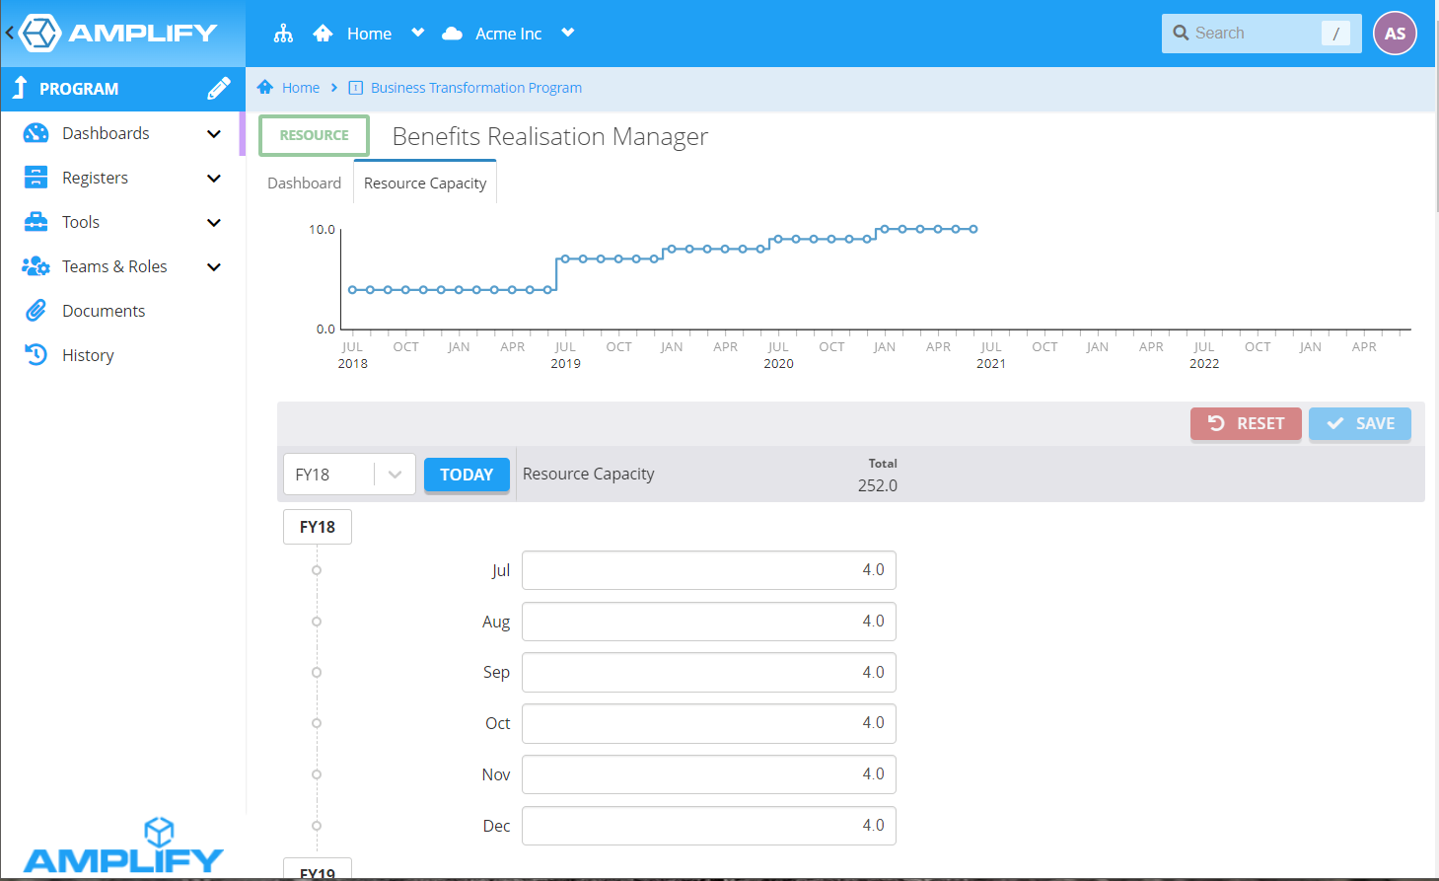Screen dimensions: 1439x881
Task: Open the AS user avatar menu
Action: (x=1395, y=34)
